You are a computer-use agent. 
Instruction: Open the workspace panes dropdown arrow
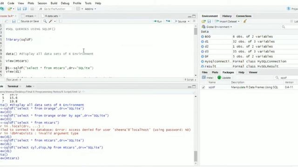click(82, 9)
